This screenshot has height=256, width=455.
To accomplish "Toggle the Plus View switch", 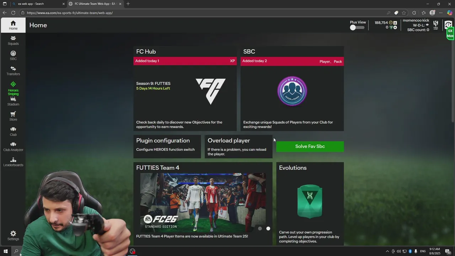I will tap(358, 27).
